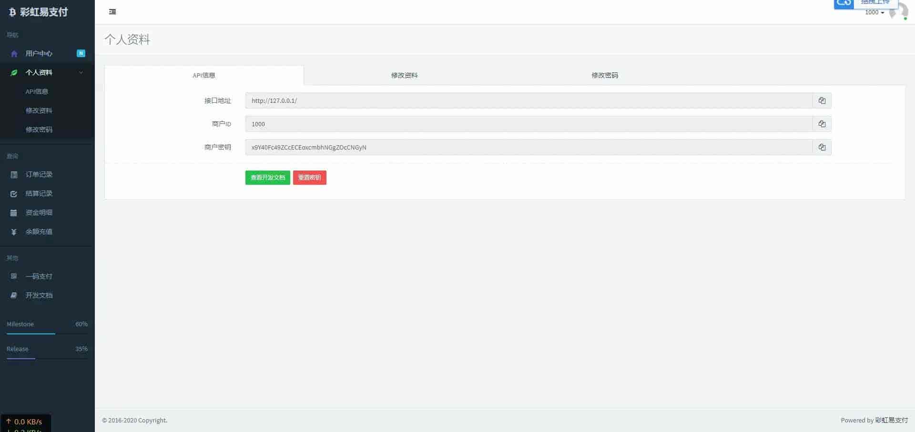Click the 接口地址 field label
The height and width of the screenshot is (432, 915).
pos(218,100)
